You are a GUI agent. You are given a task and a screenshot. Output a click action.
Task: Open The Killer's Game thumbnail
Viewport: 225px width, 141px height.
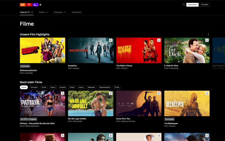(x=139, y=51)
